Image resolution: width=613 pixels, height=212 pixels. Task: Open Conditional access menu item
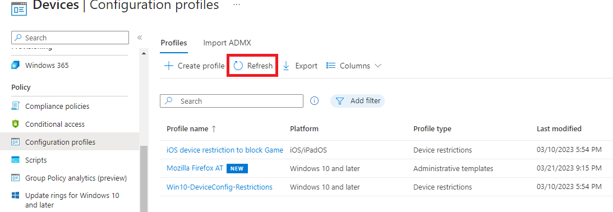click(x=55, y=124)
